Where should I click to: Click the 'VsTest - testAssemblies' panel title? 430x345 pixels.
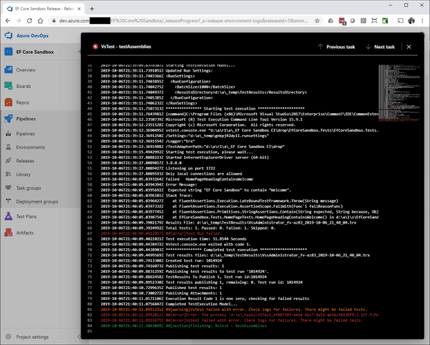[126, 46]
